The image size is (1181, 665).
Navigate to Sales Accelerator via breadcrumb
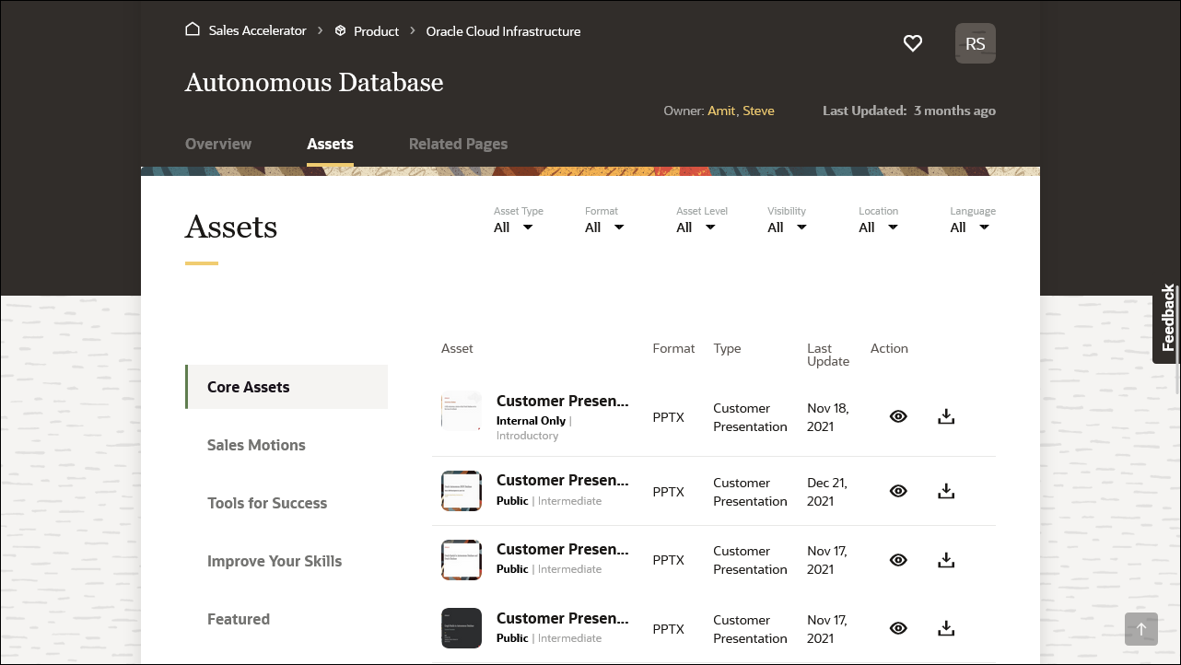257,30
